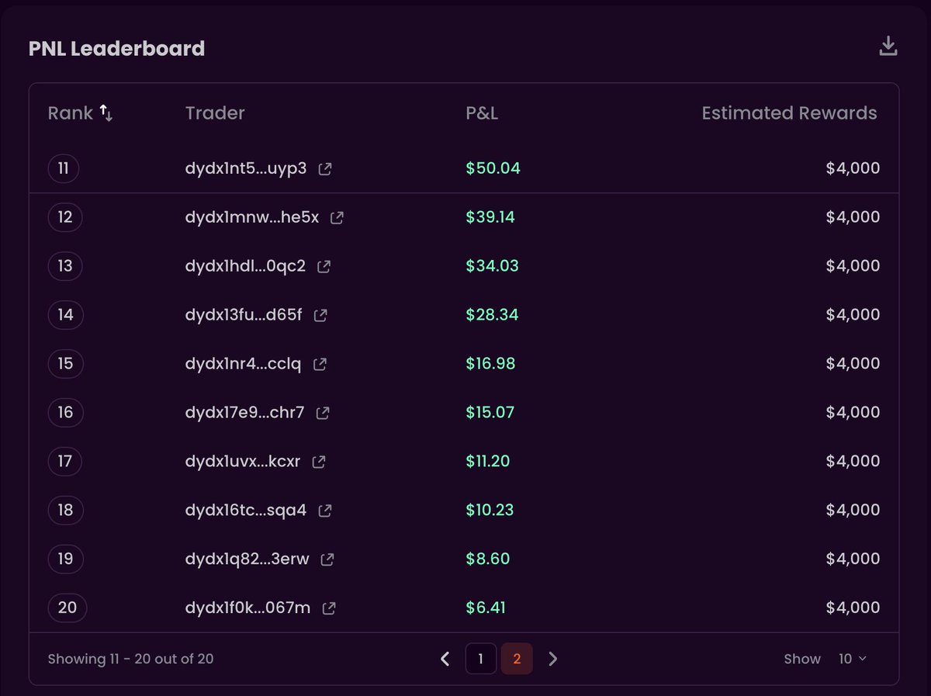
Task: Click the $50.04 P&L value
Action: 493,168
